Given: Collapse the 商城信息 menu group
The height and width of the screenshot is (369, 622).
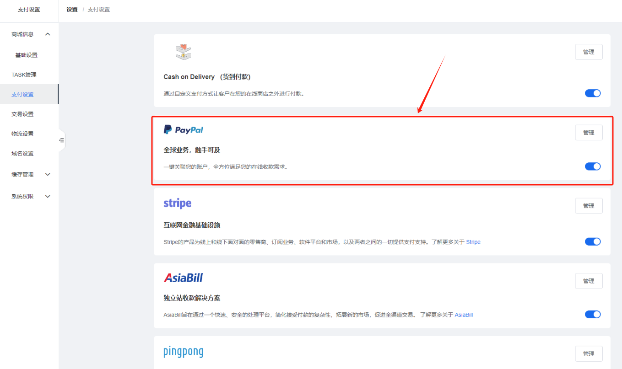Looking at the screenshot, I should tap(29, 34).
